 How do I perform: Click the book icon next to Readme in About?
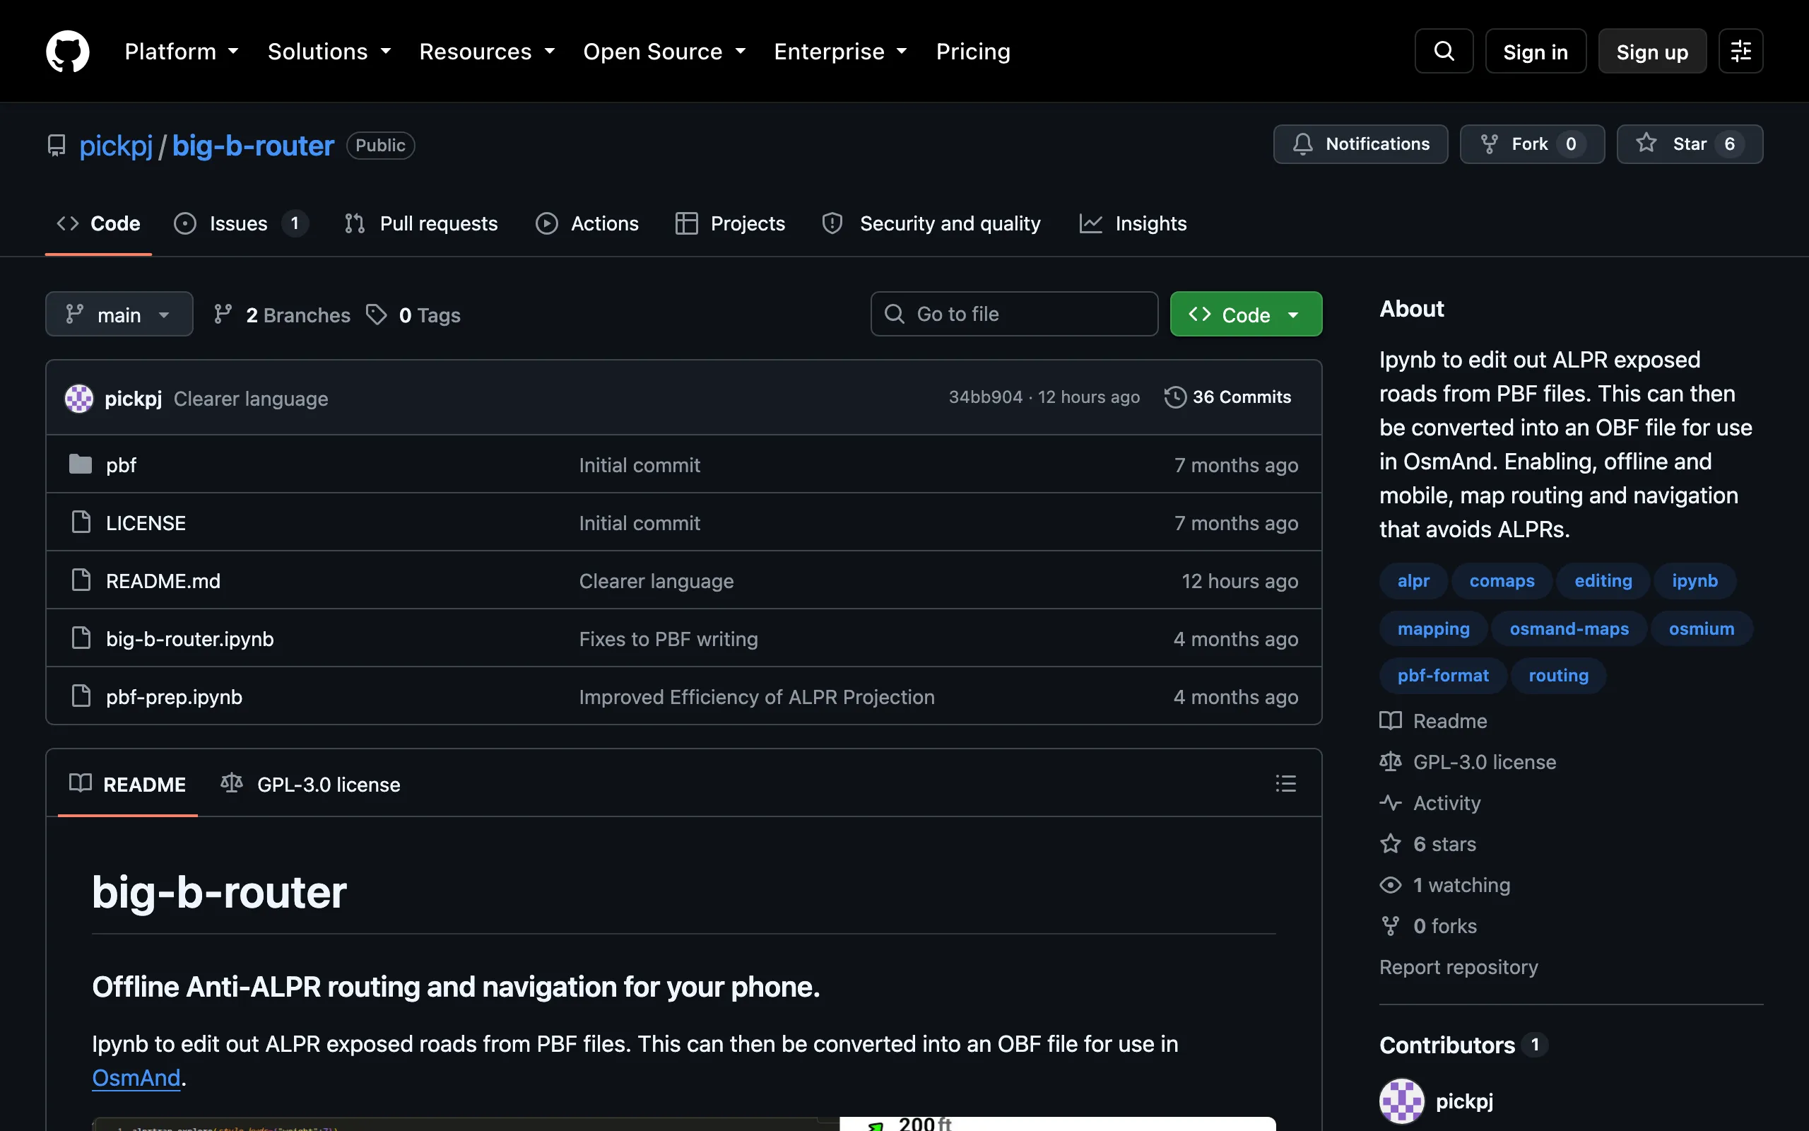tap(1391, 721)
